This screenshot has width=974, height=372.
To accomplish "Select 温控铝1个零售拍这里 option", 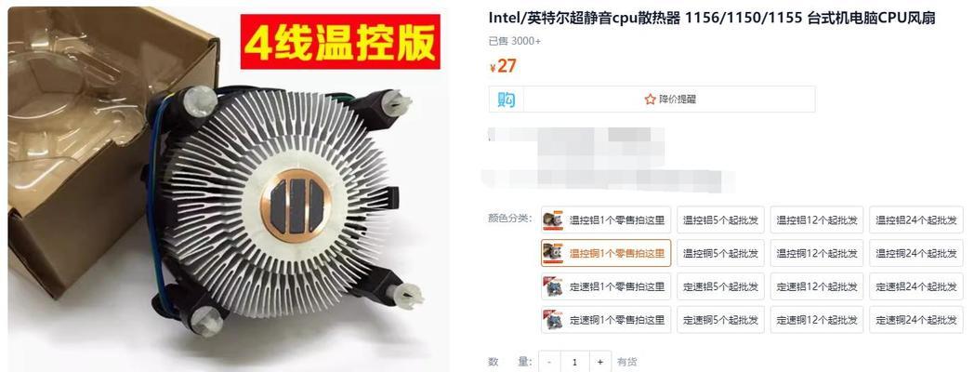I will click(606, 219).
